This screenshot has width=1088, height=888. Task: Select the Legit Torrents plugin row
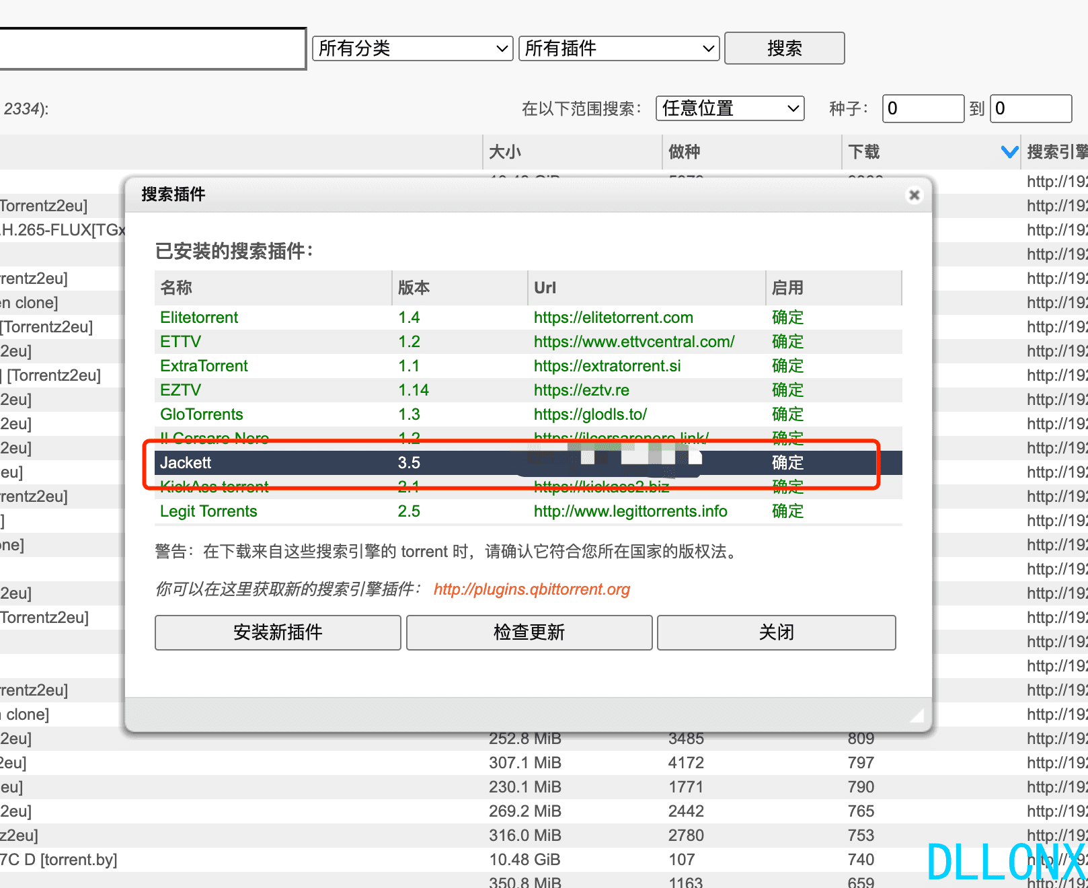pos(528,511)
